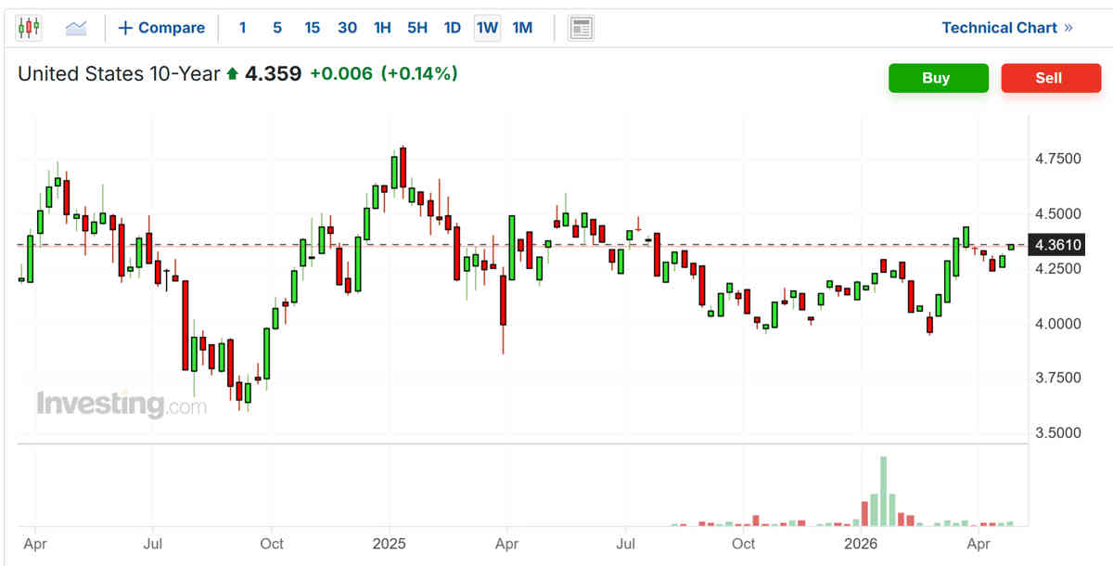Viewport: 1113px width, 566px height.
Task: Select the candlestick chart type icon
Action: coord(29,28)
